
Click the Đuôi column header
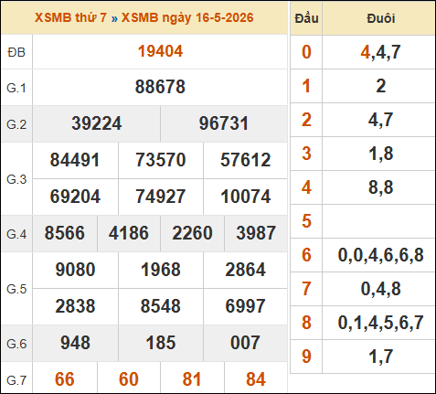[381, 18]
